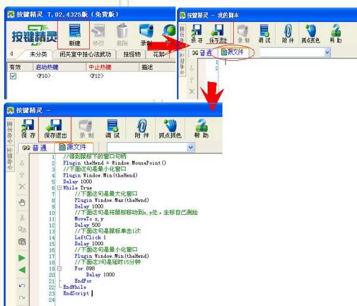This screenshot has height=306, width=357.
Task: Select the <F12> stop hotkey cell
Action: [x=96, y=76]
